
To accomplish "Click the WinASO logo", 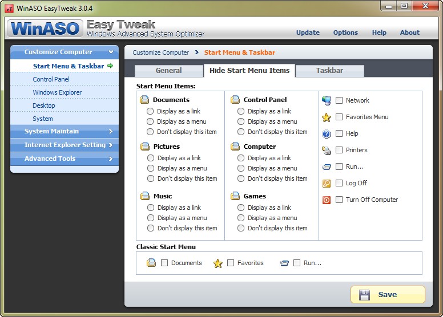I will coord(45,29).
